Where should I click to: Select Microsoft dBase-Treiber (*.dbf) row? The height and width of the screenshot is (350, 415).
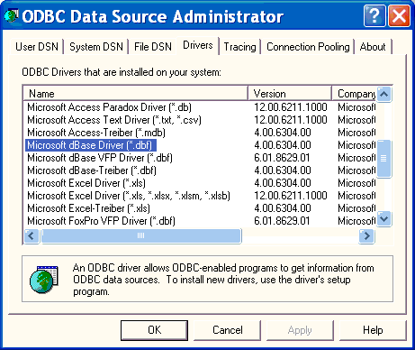coord(92,170)
